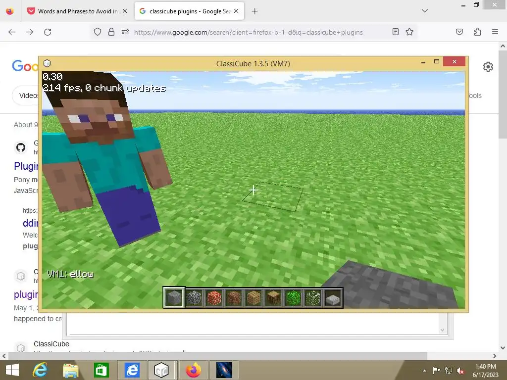Open Firefox tracking protection shield
Viewport: 507px width, 380px height.
pyautogui.click(x=98, y=32)
